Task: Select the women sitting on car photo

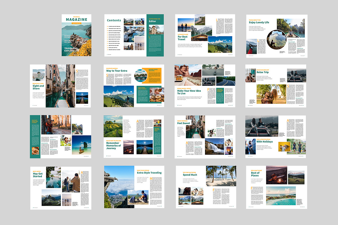Action: 262,126
